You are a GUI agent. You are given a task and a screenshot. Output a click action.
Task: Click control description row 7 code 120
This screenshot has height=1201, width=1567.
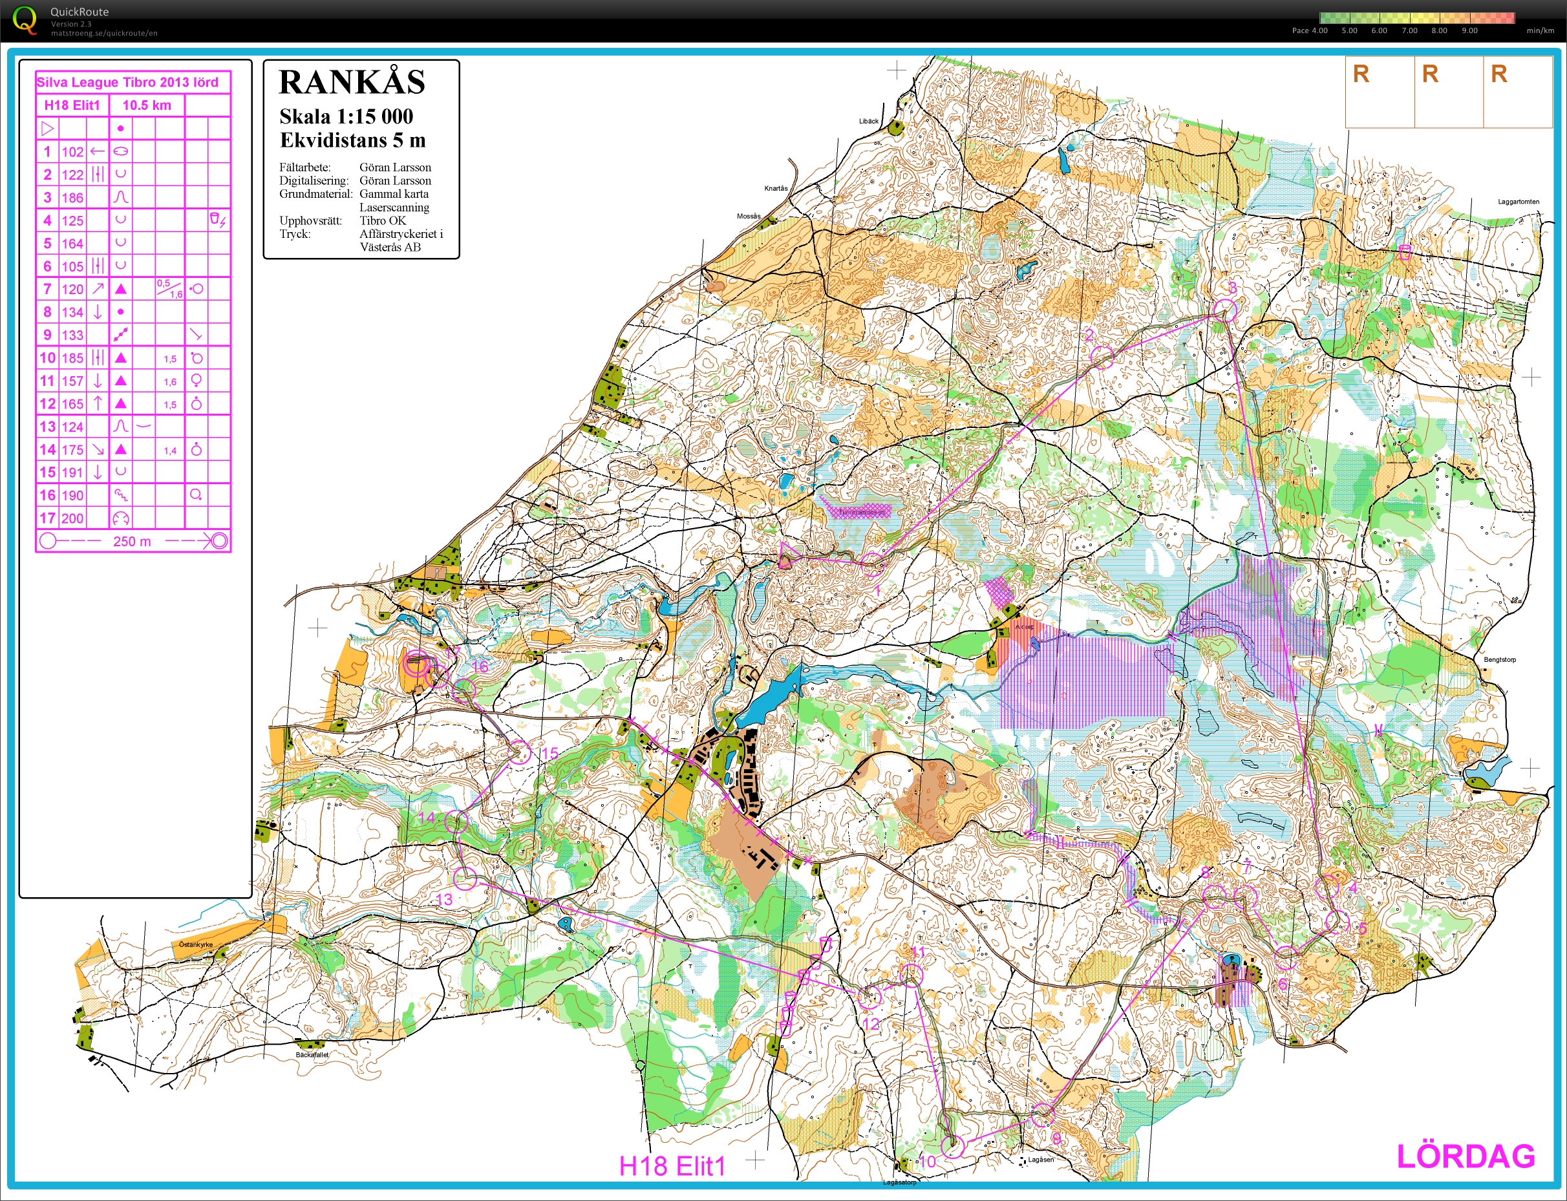pos(72,290)
